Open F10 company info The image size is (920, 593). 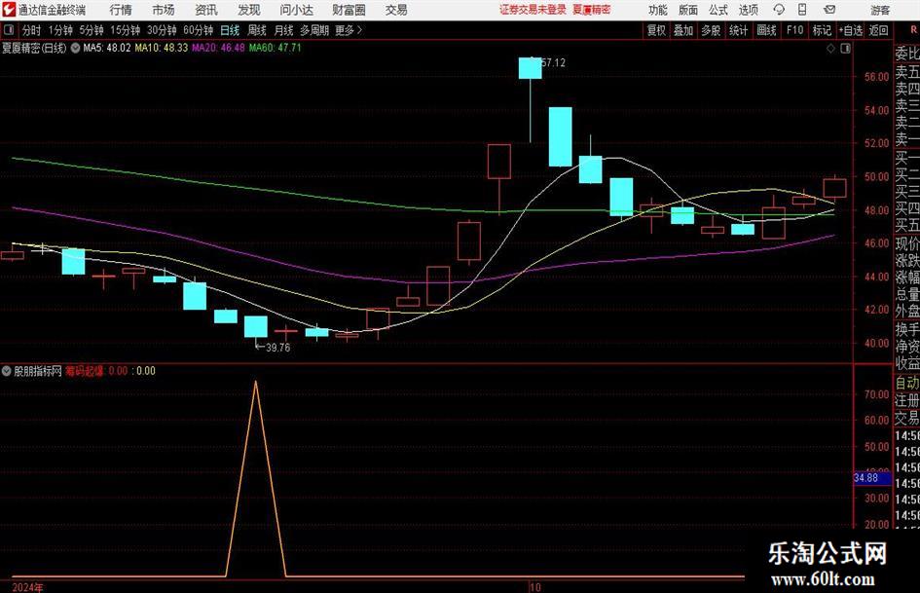[794, 30]
